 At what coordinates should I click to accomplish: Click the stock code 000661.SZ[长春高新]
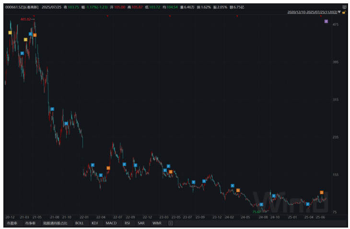[x=22, y=7]
